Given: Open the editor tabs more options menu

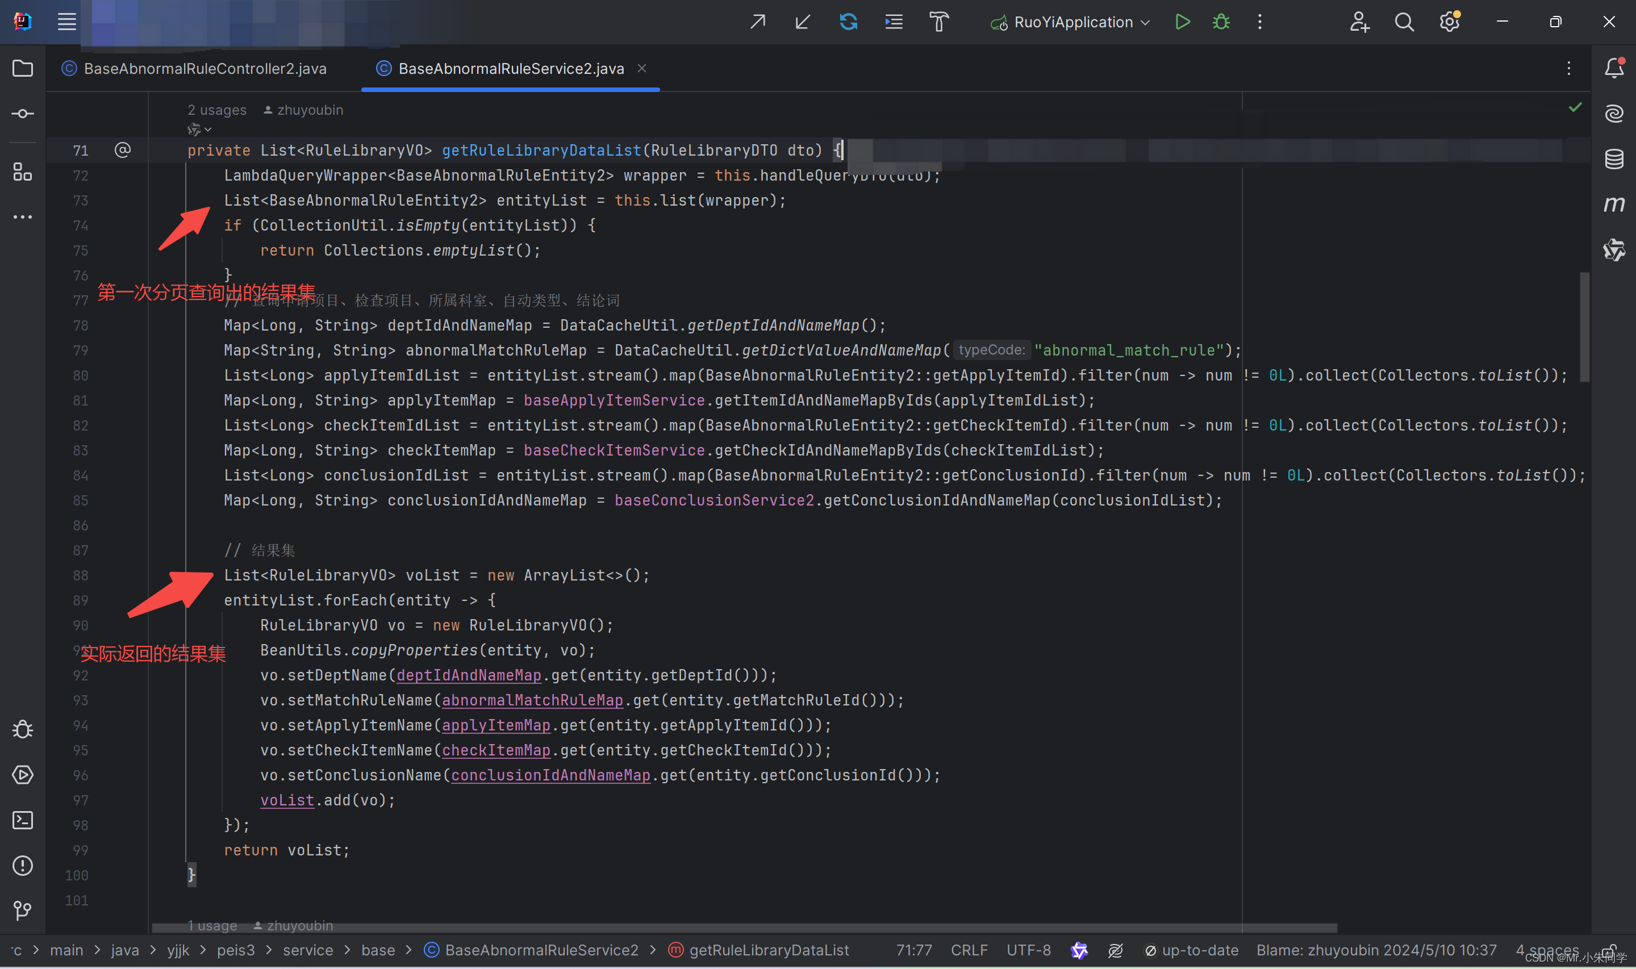Looking at the screenshot, I should pyautogui.click(x=1568, y=69).
